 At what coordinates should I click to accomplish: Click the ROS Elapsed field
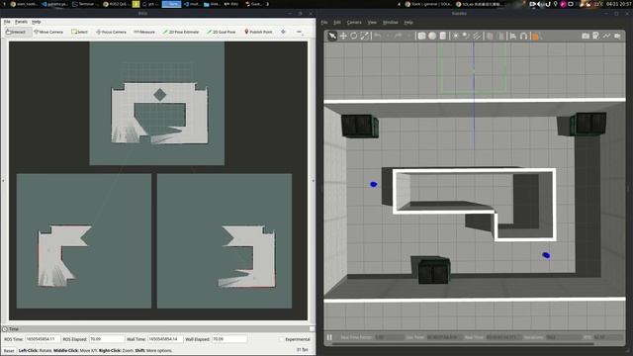click(x=106, y=339)
